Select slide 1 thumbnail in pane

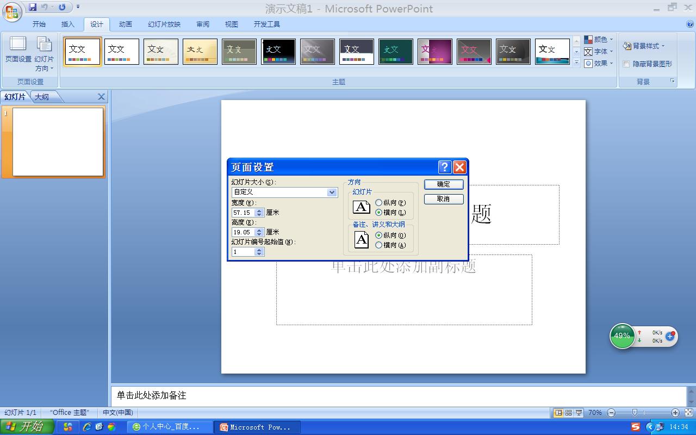pos(58,142)
